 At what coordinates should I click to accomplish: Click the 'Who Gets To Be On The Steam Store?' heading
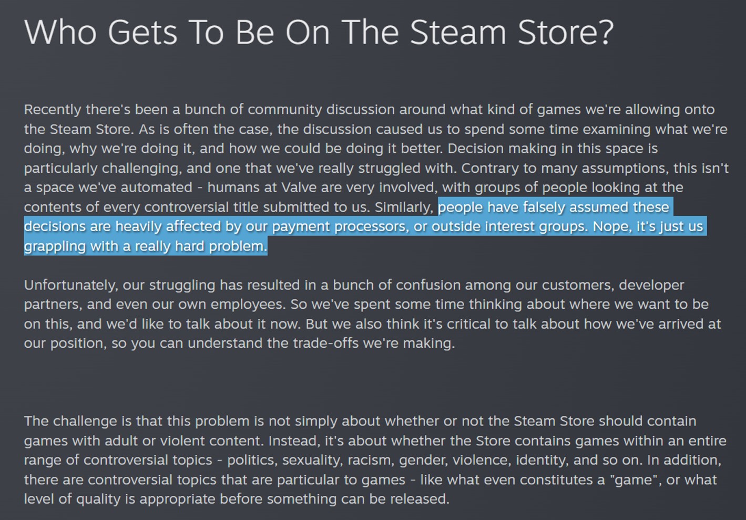(x=319, y=33)
